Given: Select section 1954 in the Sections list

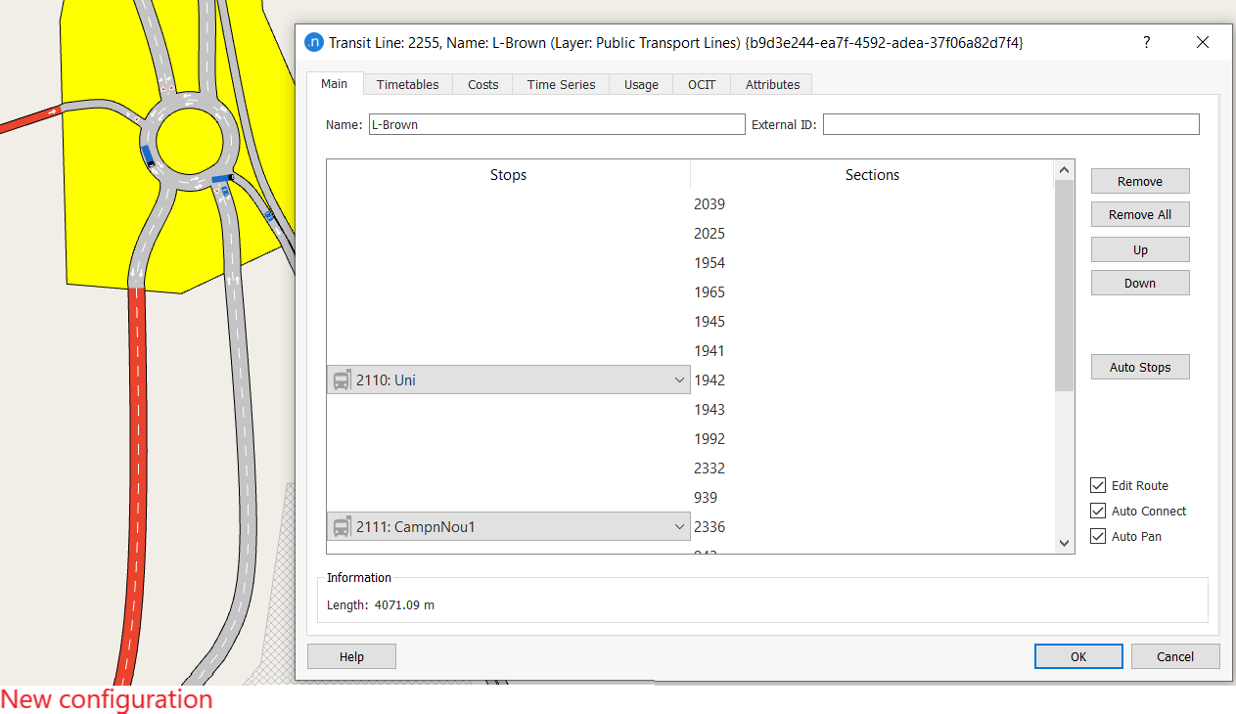Looking at the screenshot, I should (710, 263).
